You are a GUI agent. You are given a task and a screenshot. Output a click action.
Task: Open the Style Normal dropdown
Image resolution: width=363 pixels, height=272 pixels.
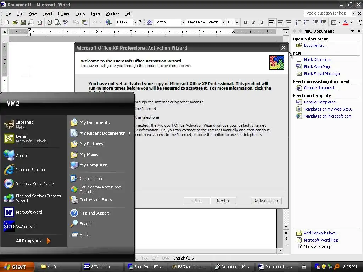click(x=183, y=22)
